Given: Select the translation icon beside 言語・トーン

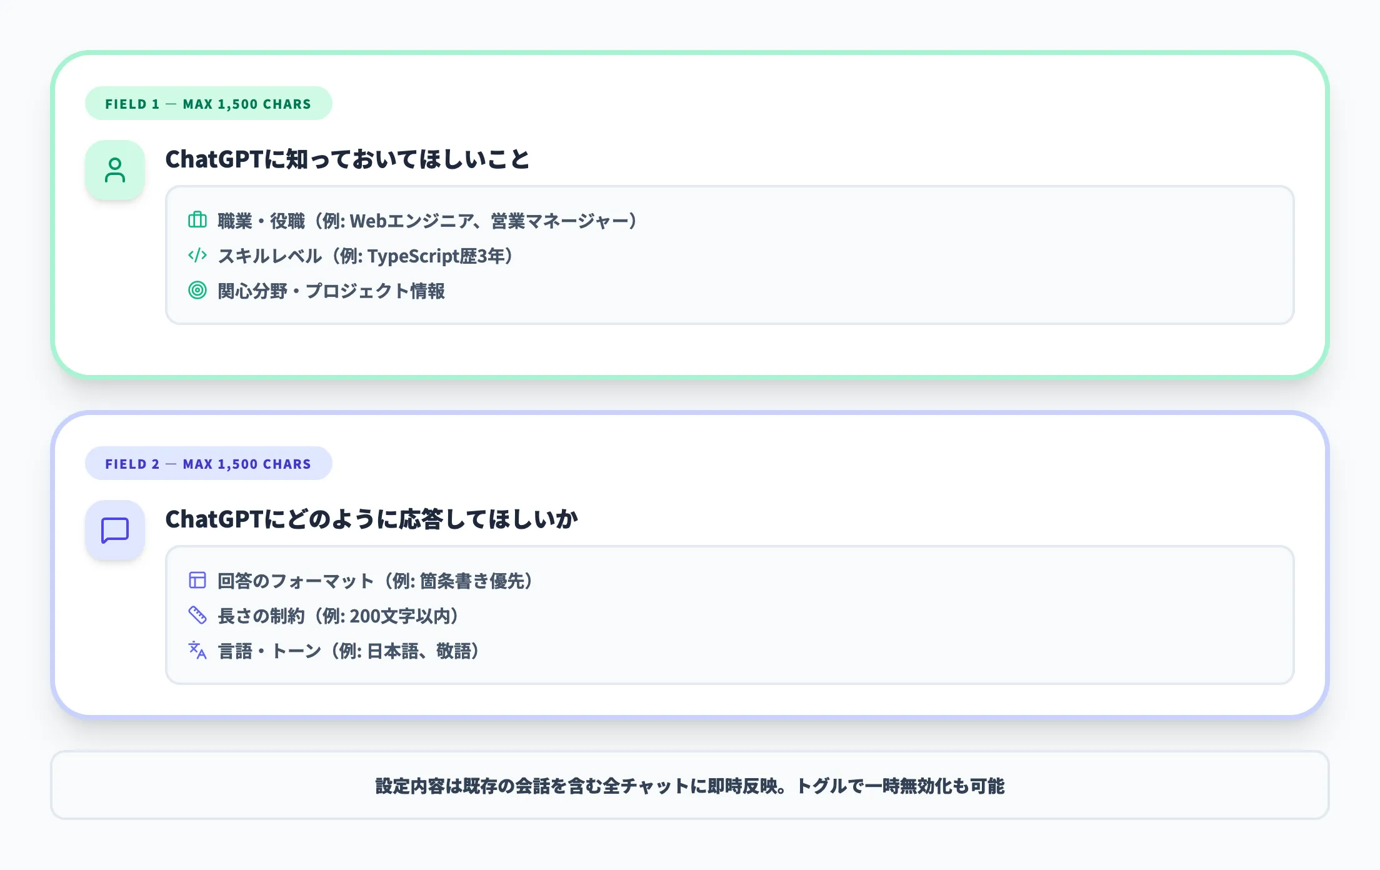Looking at the screenshot, I should click(197, 651).
